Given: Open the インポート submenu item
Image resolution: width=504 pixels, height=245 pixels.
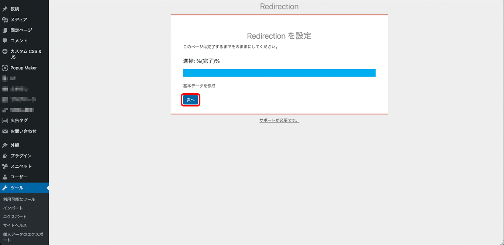Looking at the screenshot, I should 13,208.
